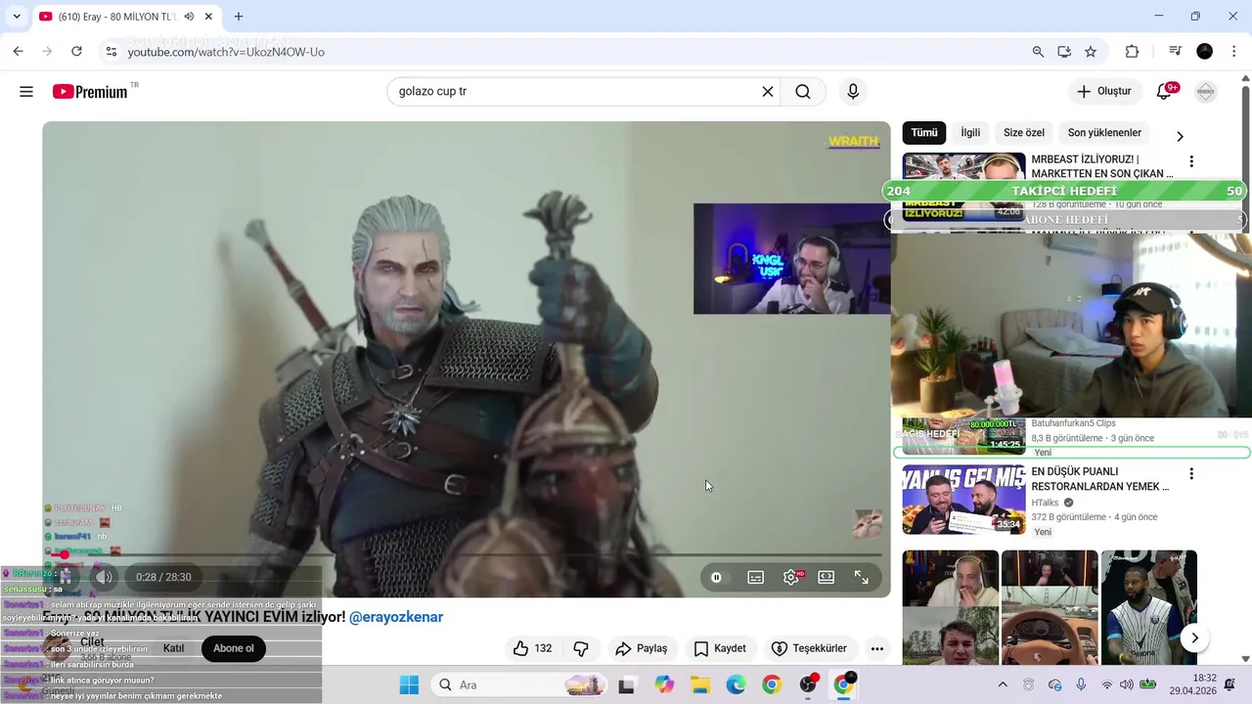View site information icon in address bar
This screenshot has width=1252, height=704.
point(112,52)
